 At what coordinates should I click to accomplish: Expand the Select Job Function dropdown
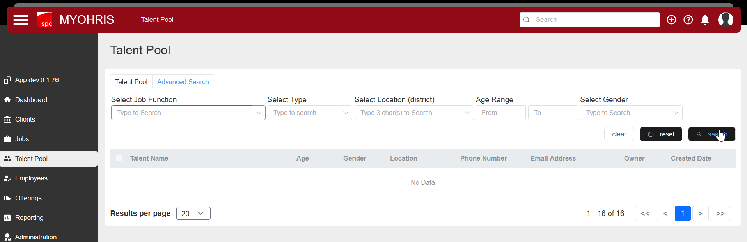(x=259, y=113)
